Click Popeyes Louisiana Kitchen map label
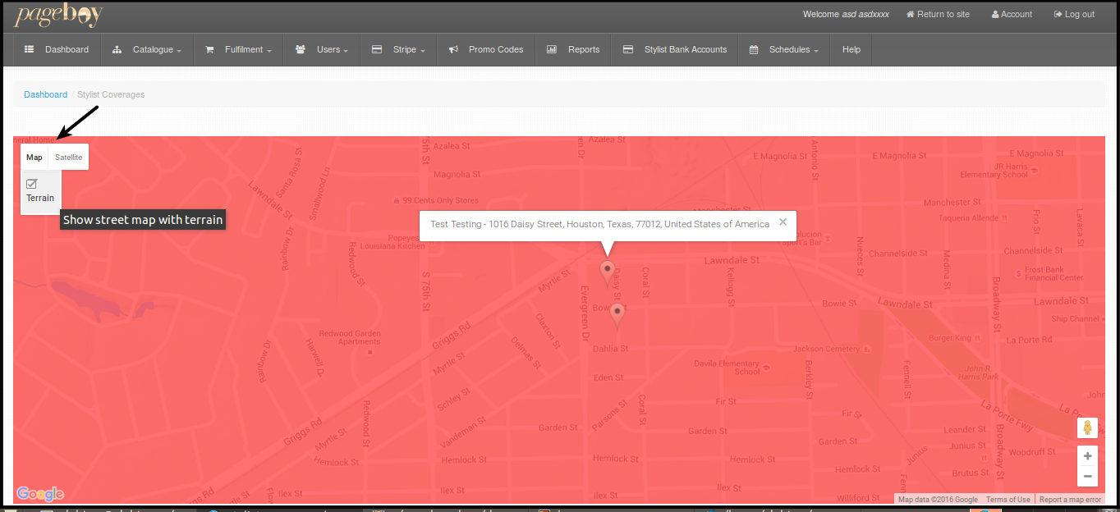Image resolution: width=1120 pixels, height=512 pixels. coord(394,241)
